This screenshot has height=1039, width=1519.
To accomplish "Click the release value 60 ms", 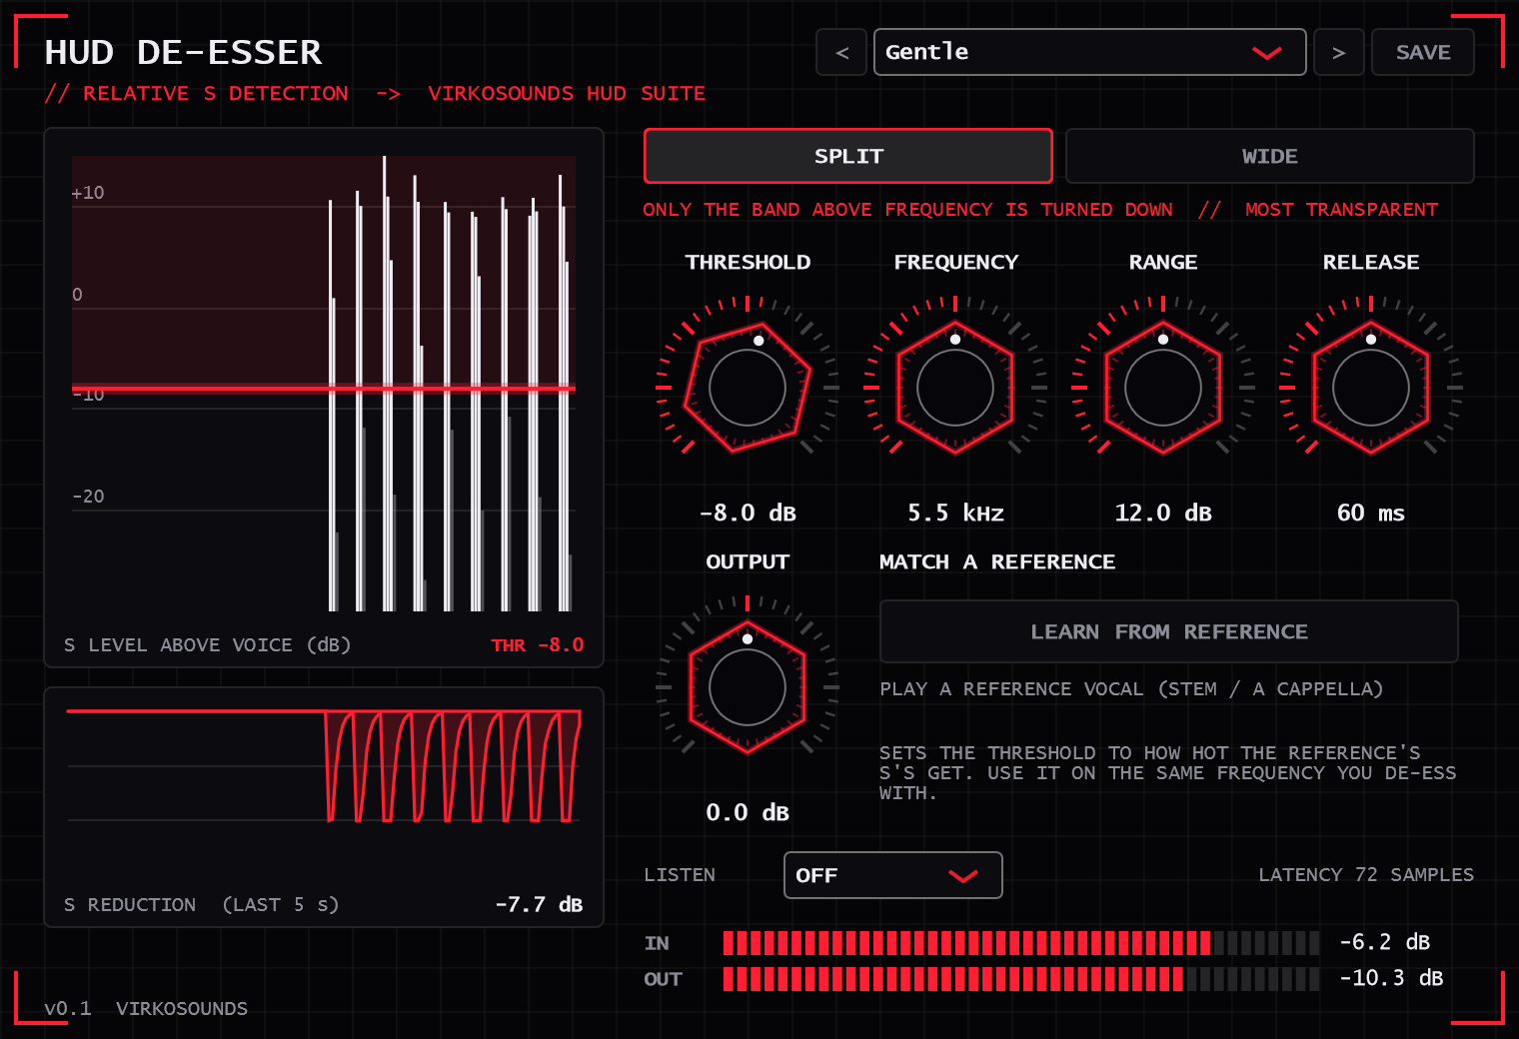I will click(1371, 513).
